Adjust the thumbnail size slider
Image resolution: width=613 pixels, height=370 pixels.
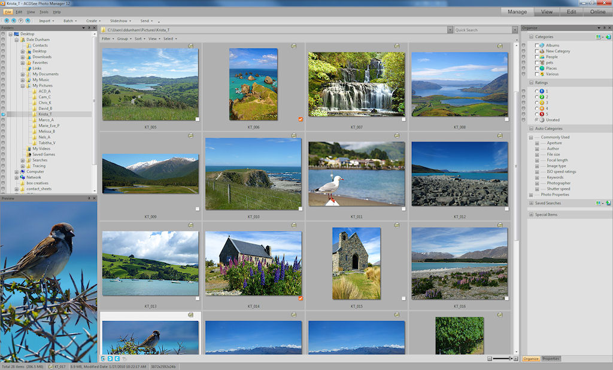pos(511,358)
